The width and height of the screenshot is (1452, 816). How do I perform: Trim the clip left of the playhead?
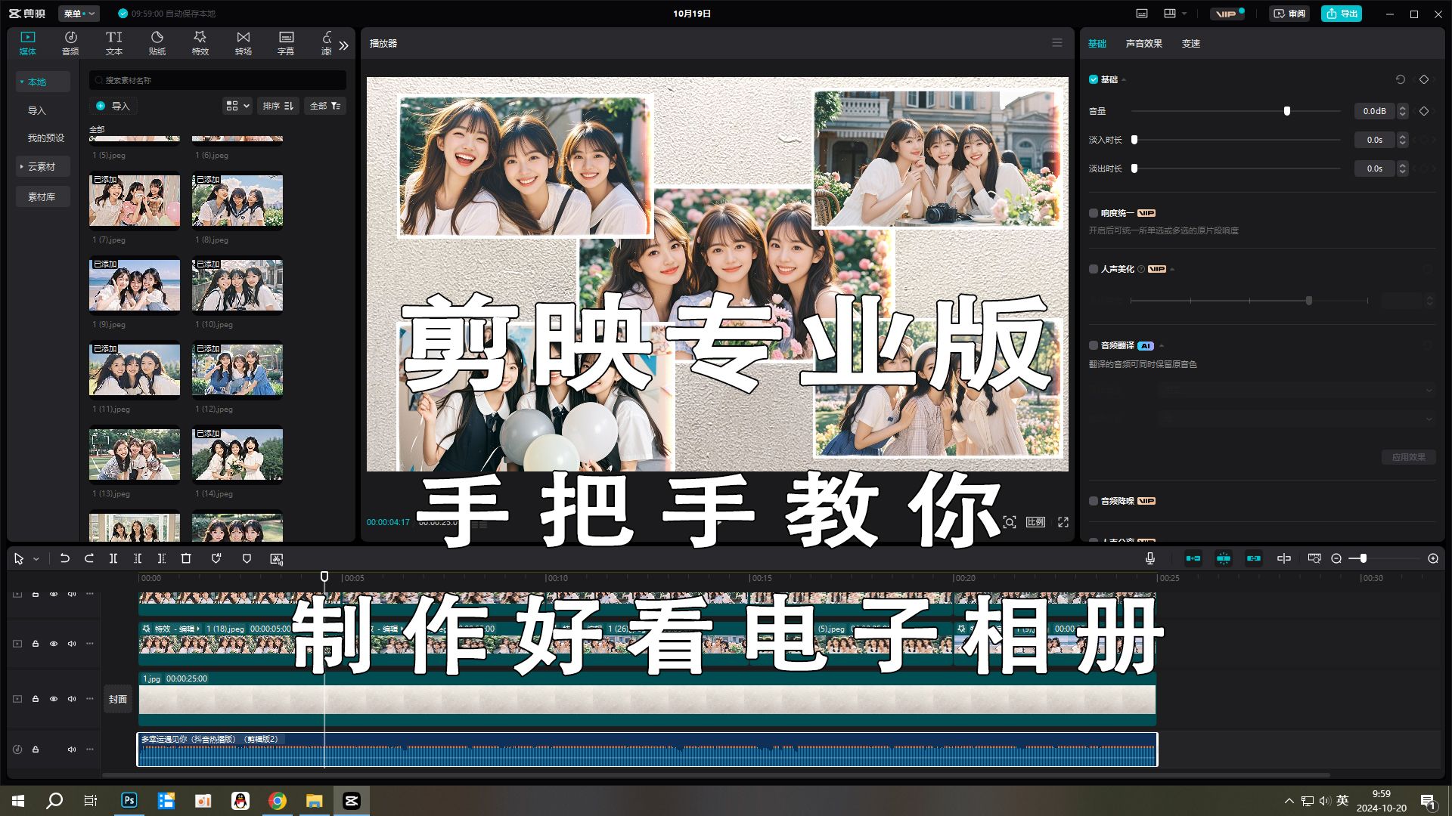(138, 558)
